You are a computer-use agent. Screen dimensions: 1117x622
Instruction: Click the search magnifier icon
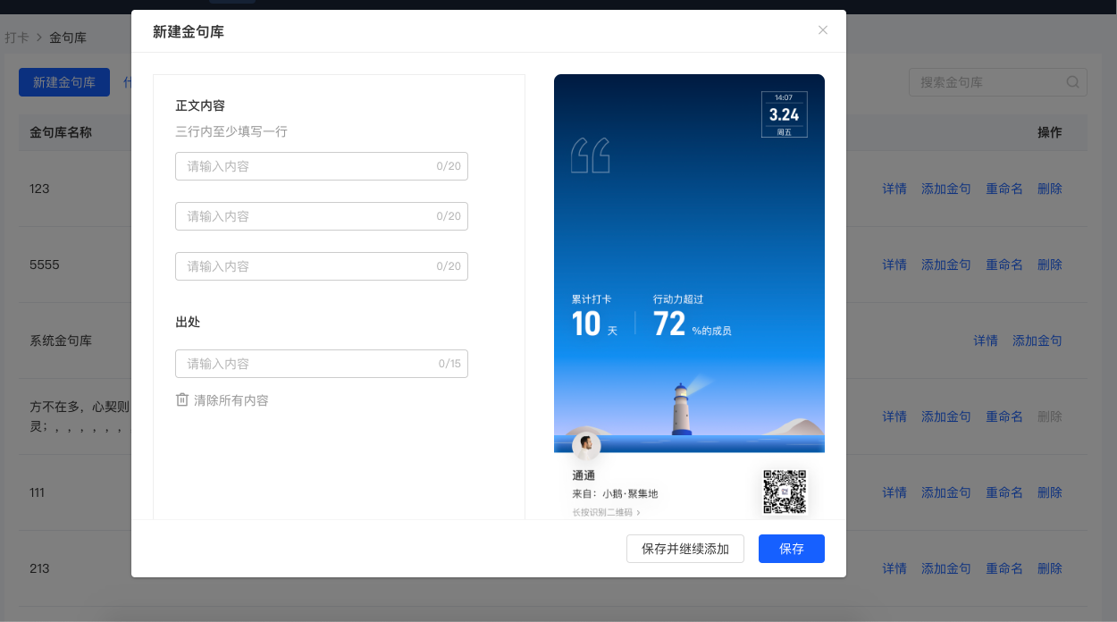[1072, 82]
